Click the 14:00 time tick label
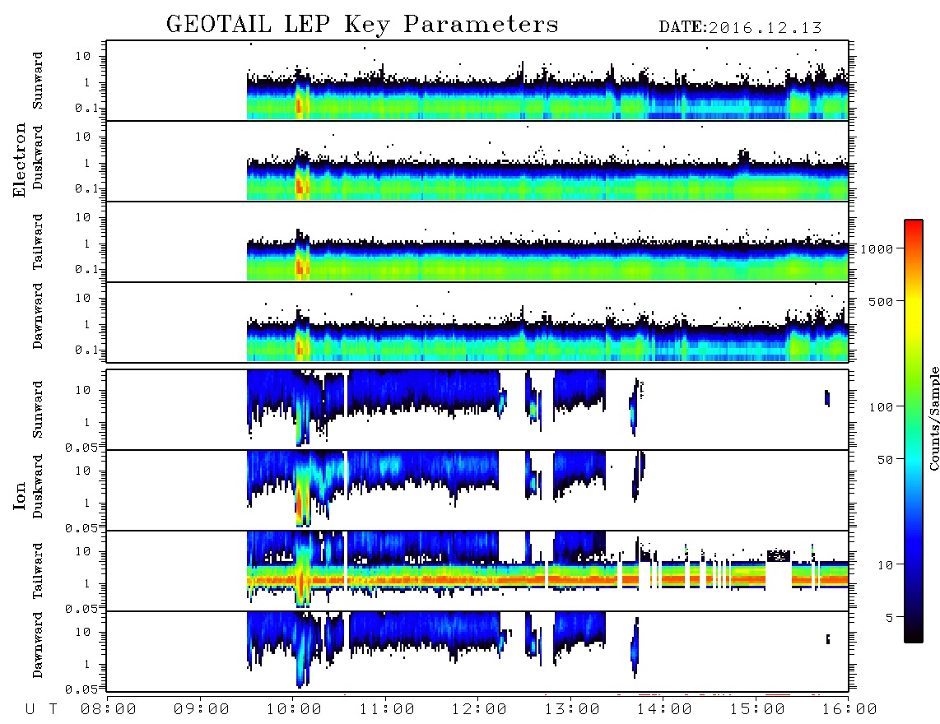The image size is (940, 724). coord(665,710)
